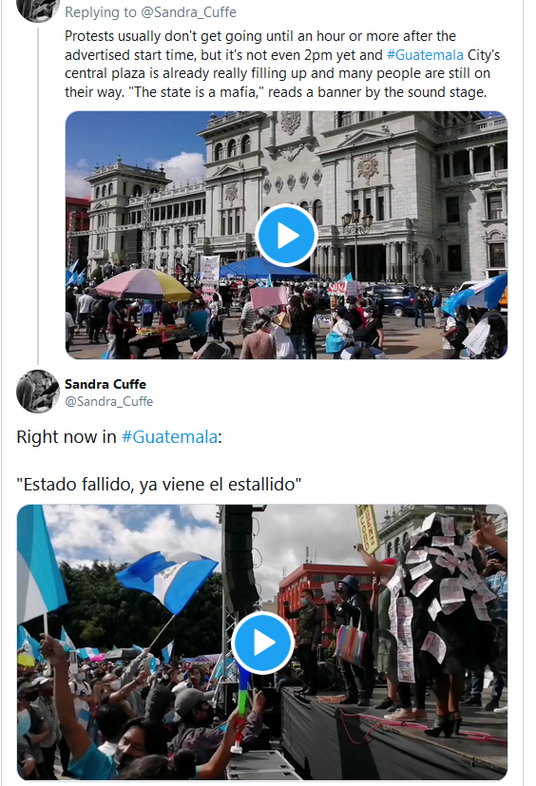The height and width of the screenshot is (786, 536).
Task: Click the blue tent in first video thumbnail
Action: tap(266, 269)
